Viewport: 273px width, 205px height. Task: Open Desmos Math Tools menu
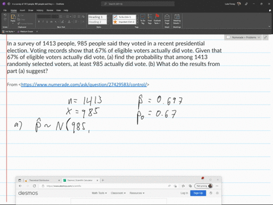(x=99, y=193)
